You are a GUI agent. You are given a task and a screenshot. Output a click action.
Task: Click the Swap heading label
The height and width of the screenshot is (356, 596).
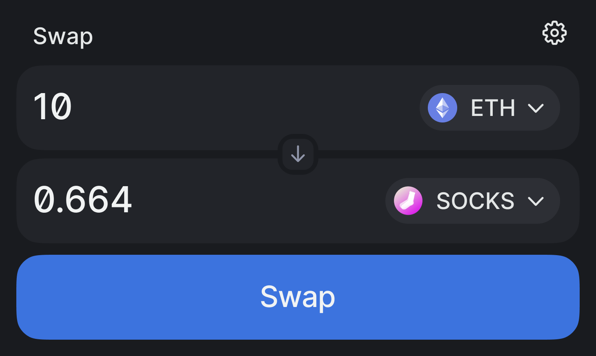point(63,36)
